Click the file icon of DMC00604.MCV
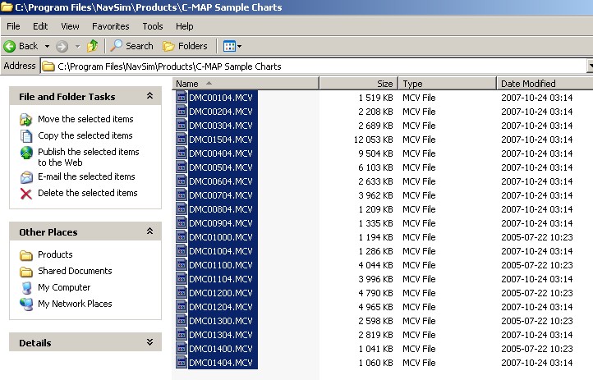Viewport: 593px width, 380px height. coord(182,181)
